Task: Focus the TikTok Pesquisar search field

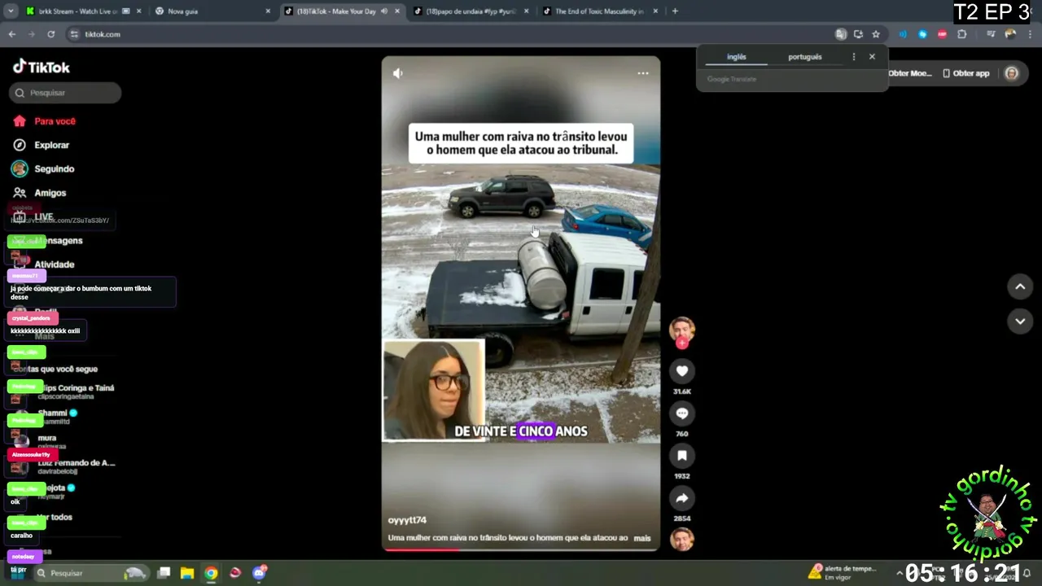Action: (x=65, y=93)
